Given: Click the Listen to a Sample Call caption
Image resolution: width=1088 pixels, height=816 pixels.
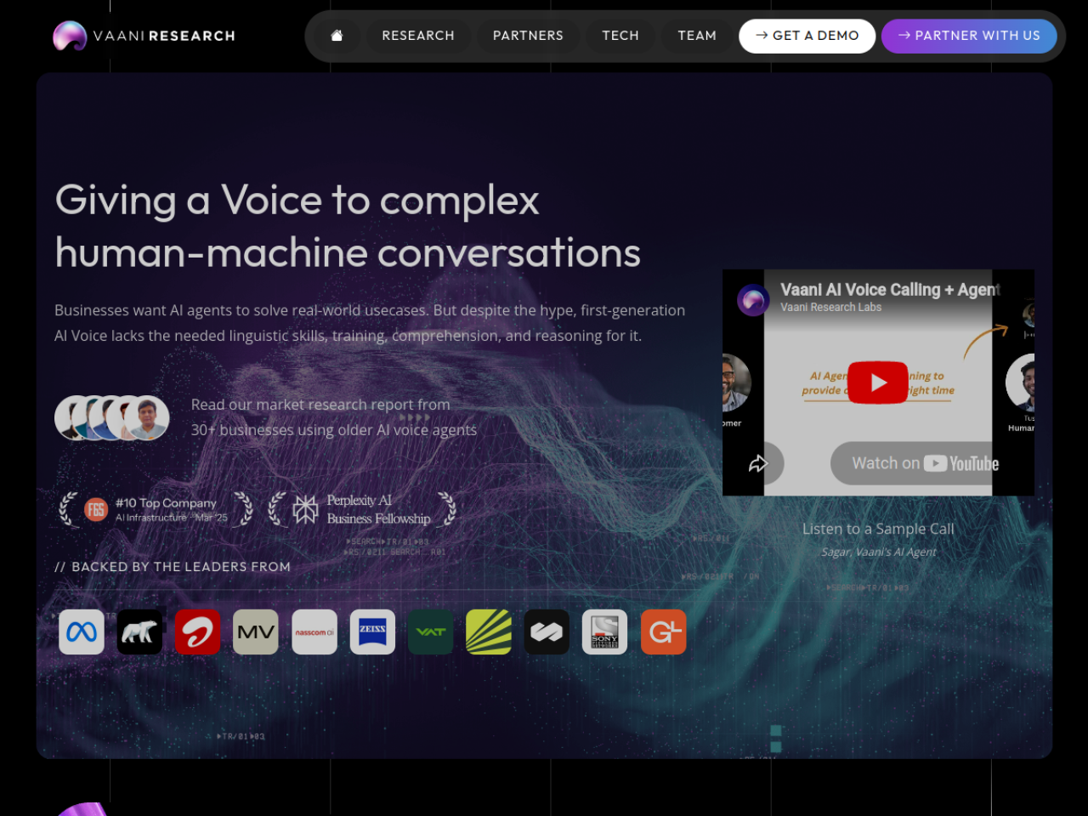Looking at the screenshot, I should coord(878,529).
